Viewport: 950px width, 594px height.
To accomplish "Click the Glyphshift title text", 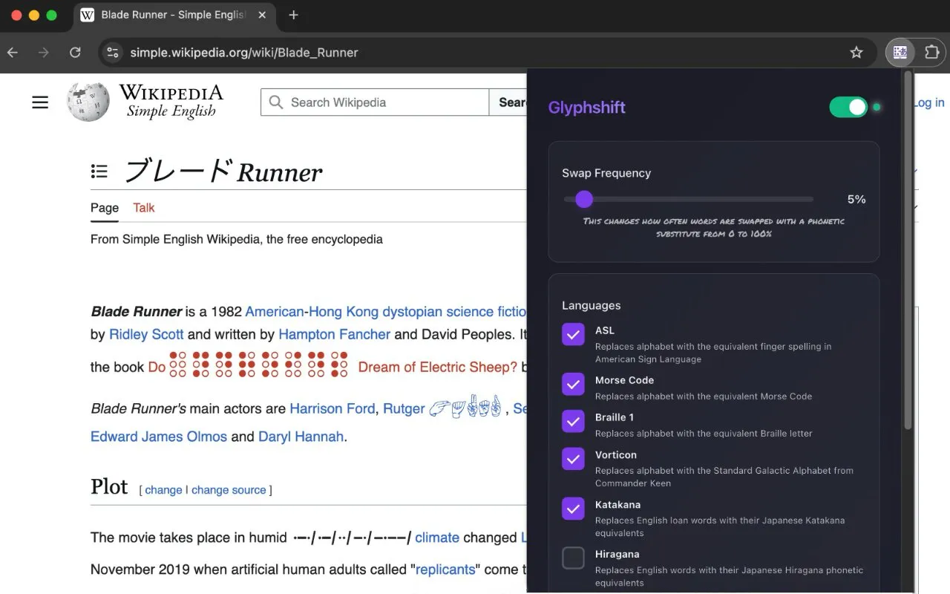I will [x=586, y=108].
